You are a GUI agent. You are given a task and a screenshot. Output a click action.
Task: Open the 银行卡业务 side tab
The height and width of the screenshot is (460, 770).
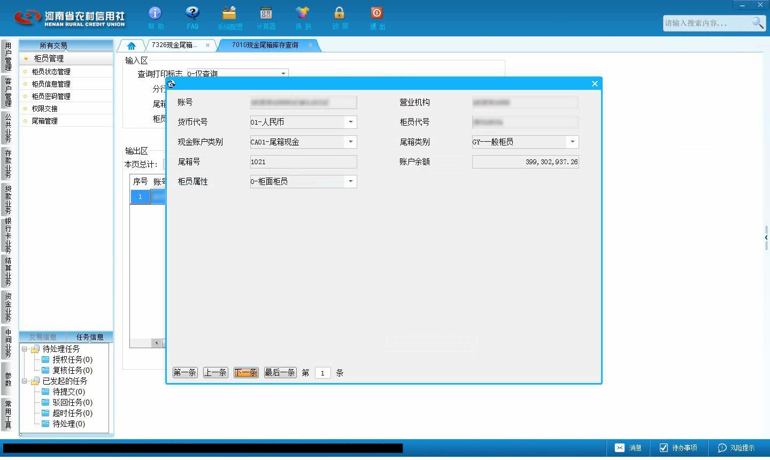click(x=8, y=235)
